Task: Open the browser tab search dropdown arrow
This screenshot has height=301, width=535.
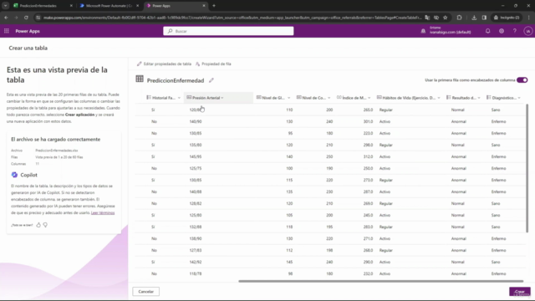Action: (6, 6)
